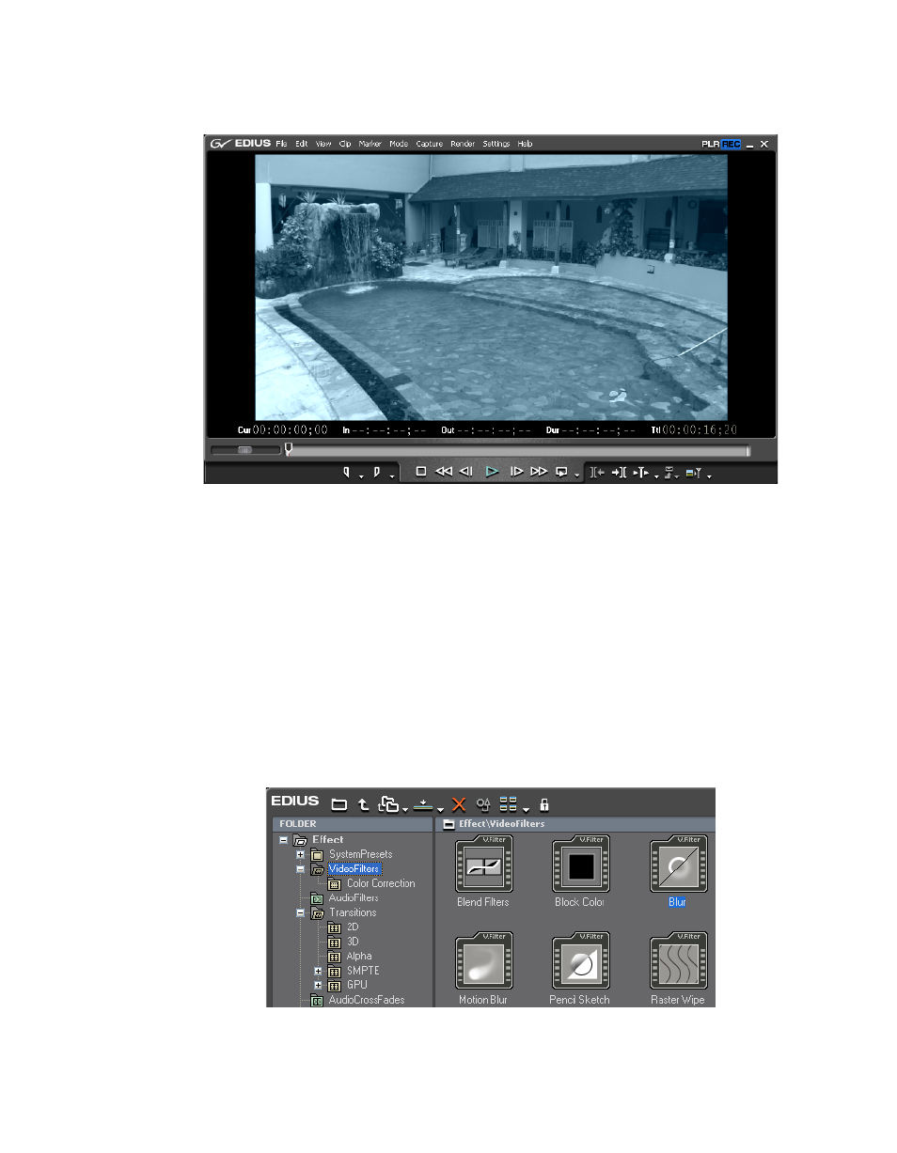Open the Clip menu
Image resolution: width=897 pixels, height=1153 pixels.
tap(345, 144)
